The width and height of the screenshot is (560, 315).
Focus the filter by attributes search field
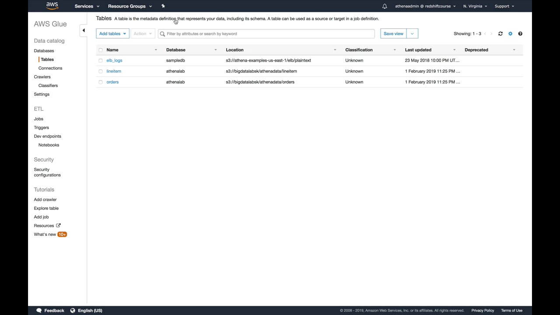(266, 34)
